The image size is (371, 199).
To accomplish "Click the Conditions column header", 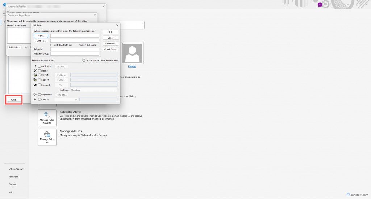I will pos(21,26).
